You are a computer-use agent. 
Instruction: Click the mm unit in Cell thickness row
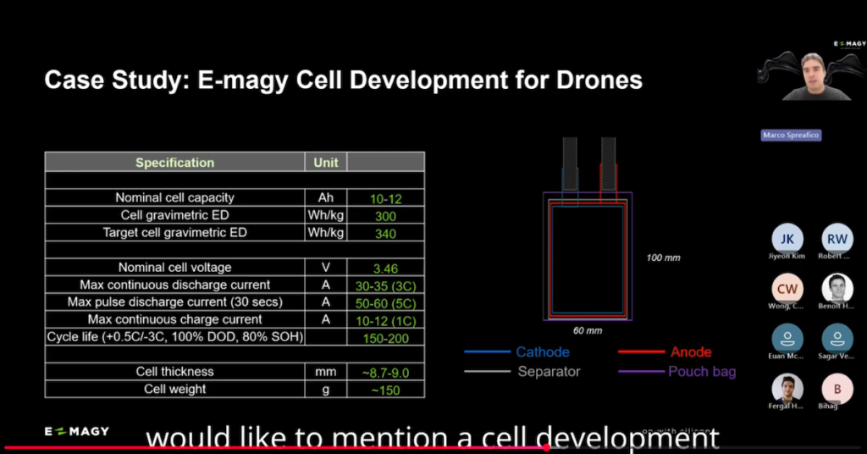(326, 372)
